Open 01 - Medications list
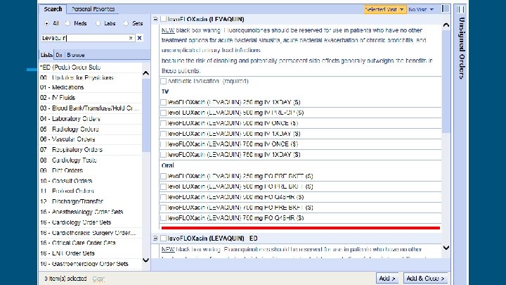 click(91, 87)
